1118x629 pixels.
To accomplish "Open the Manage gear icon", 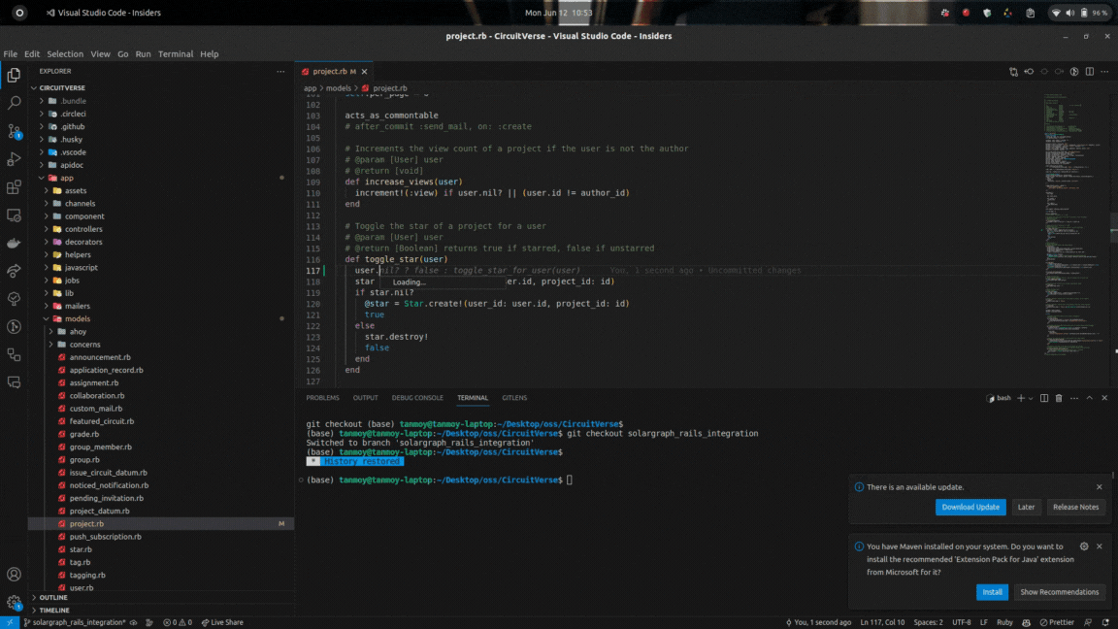I will [13, 600].
